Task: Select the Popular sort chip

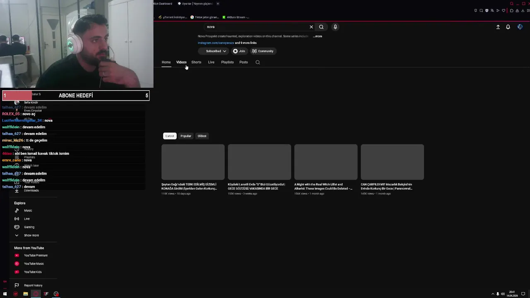Action: (186, 136)
